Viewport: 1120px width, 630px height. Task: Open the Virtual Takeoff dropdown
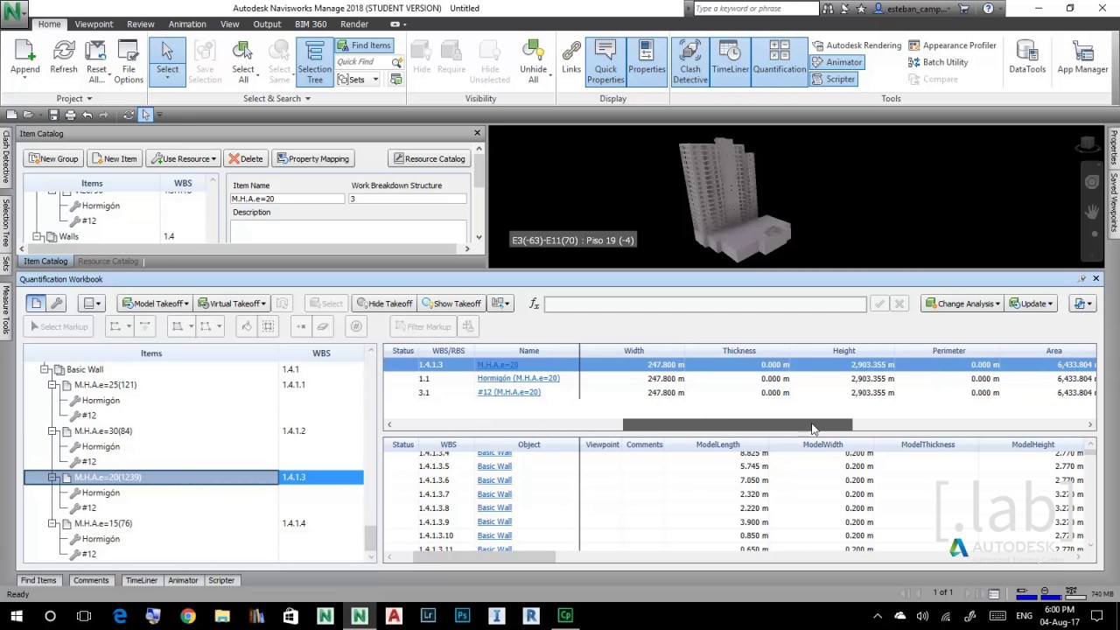point(232,304)
